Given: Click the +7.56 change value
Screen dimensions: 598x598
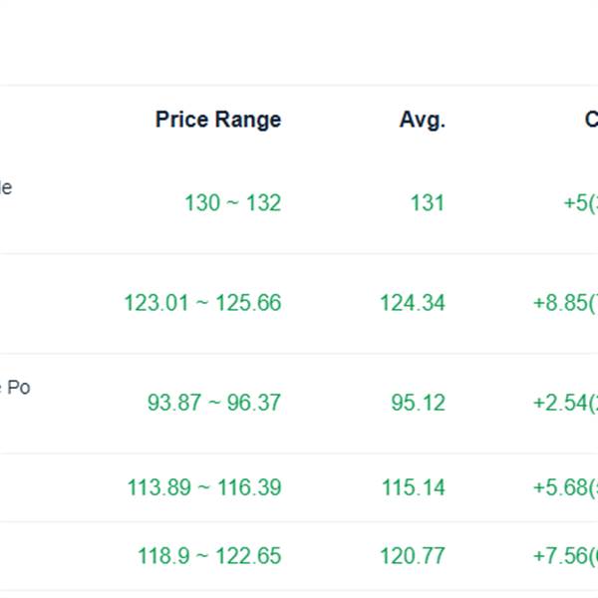Looking at the screenshot, I should (565, 555).
